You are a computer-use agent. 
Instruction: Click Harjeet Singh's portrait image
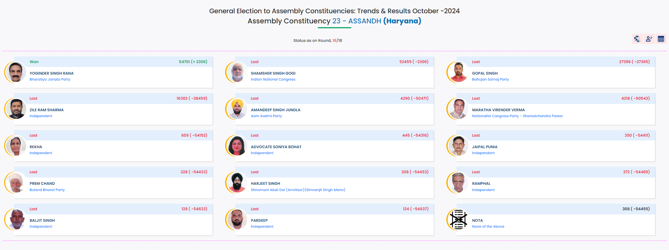[237, 182]
